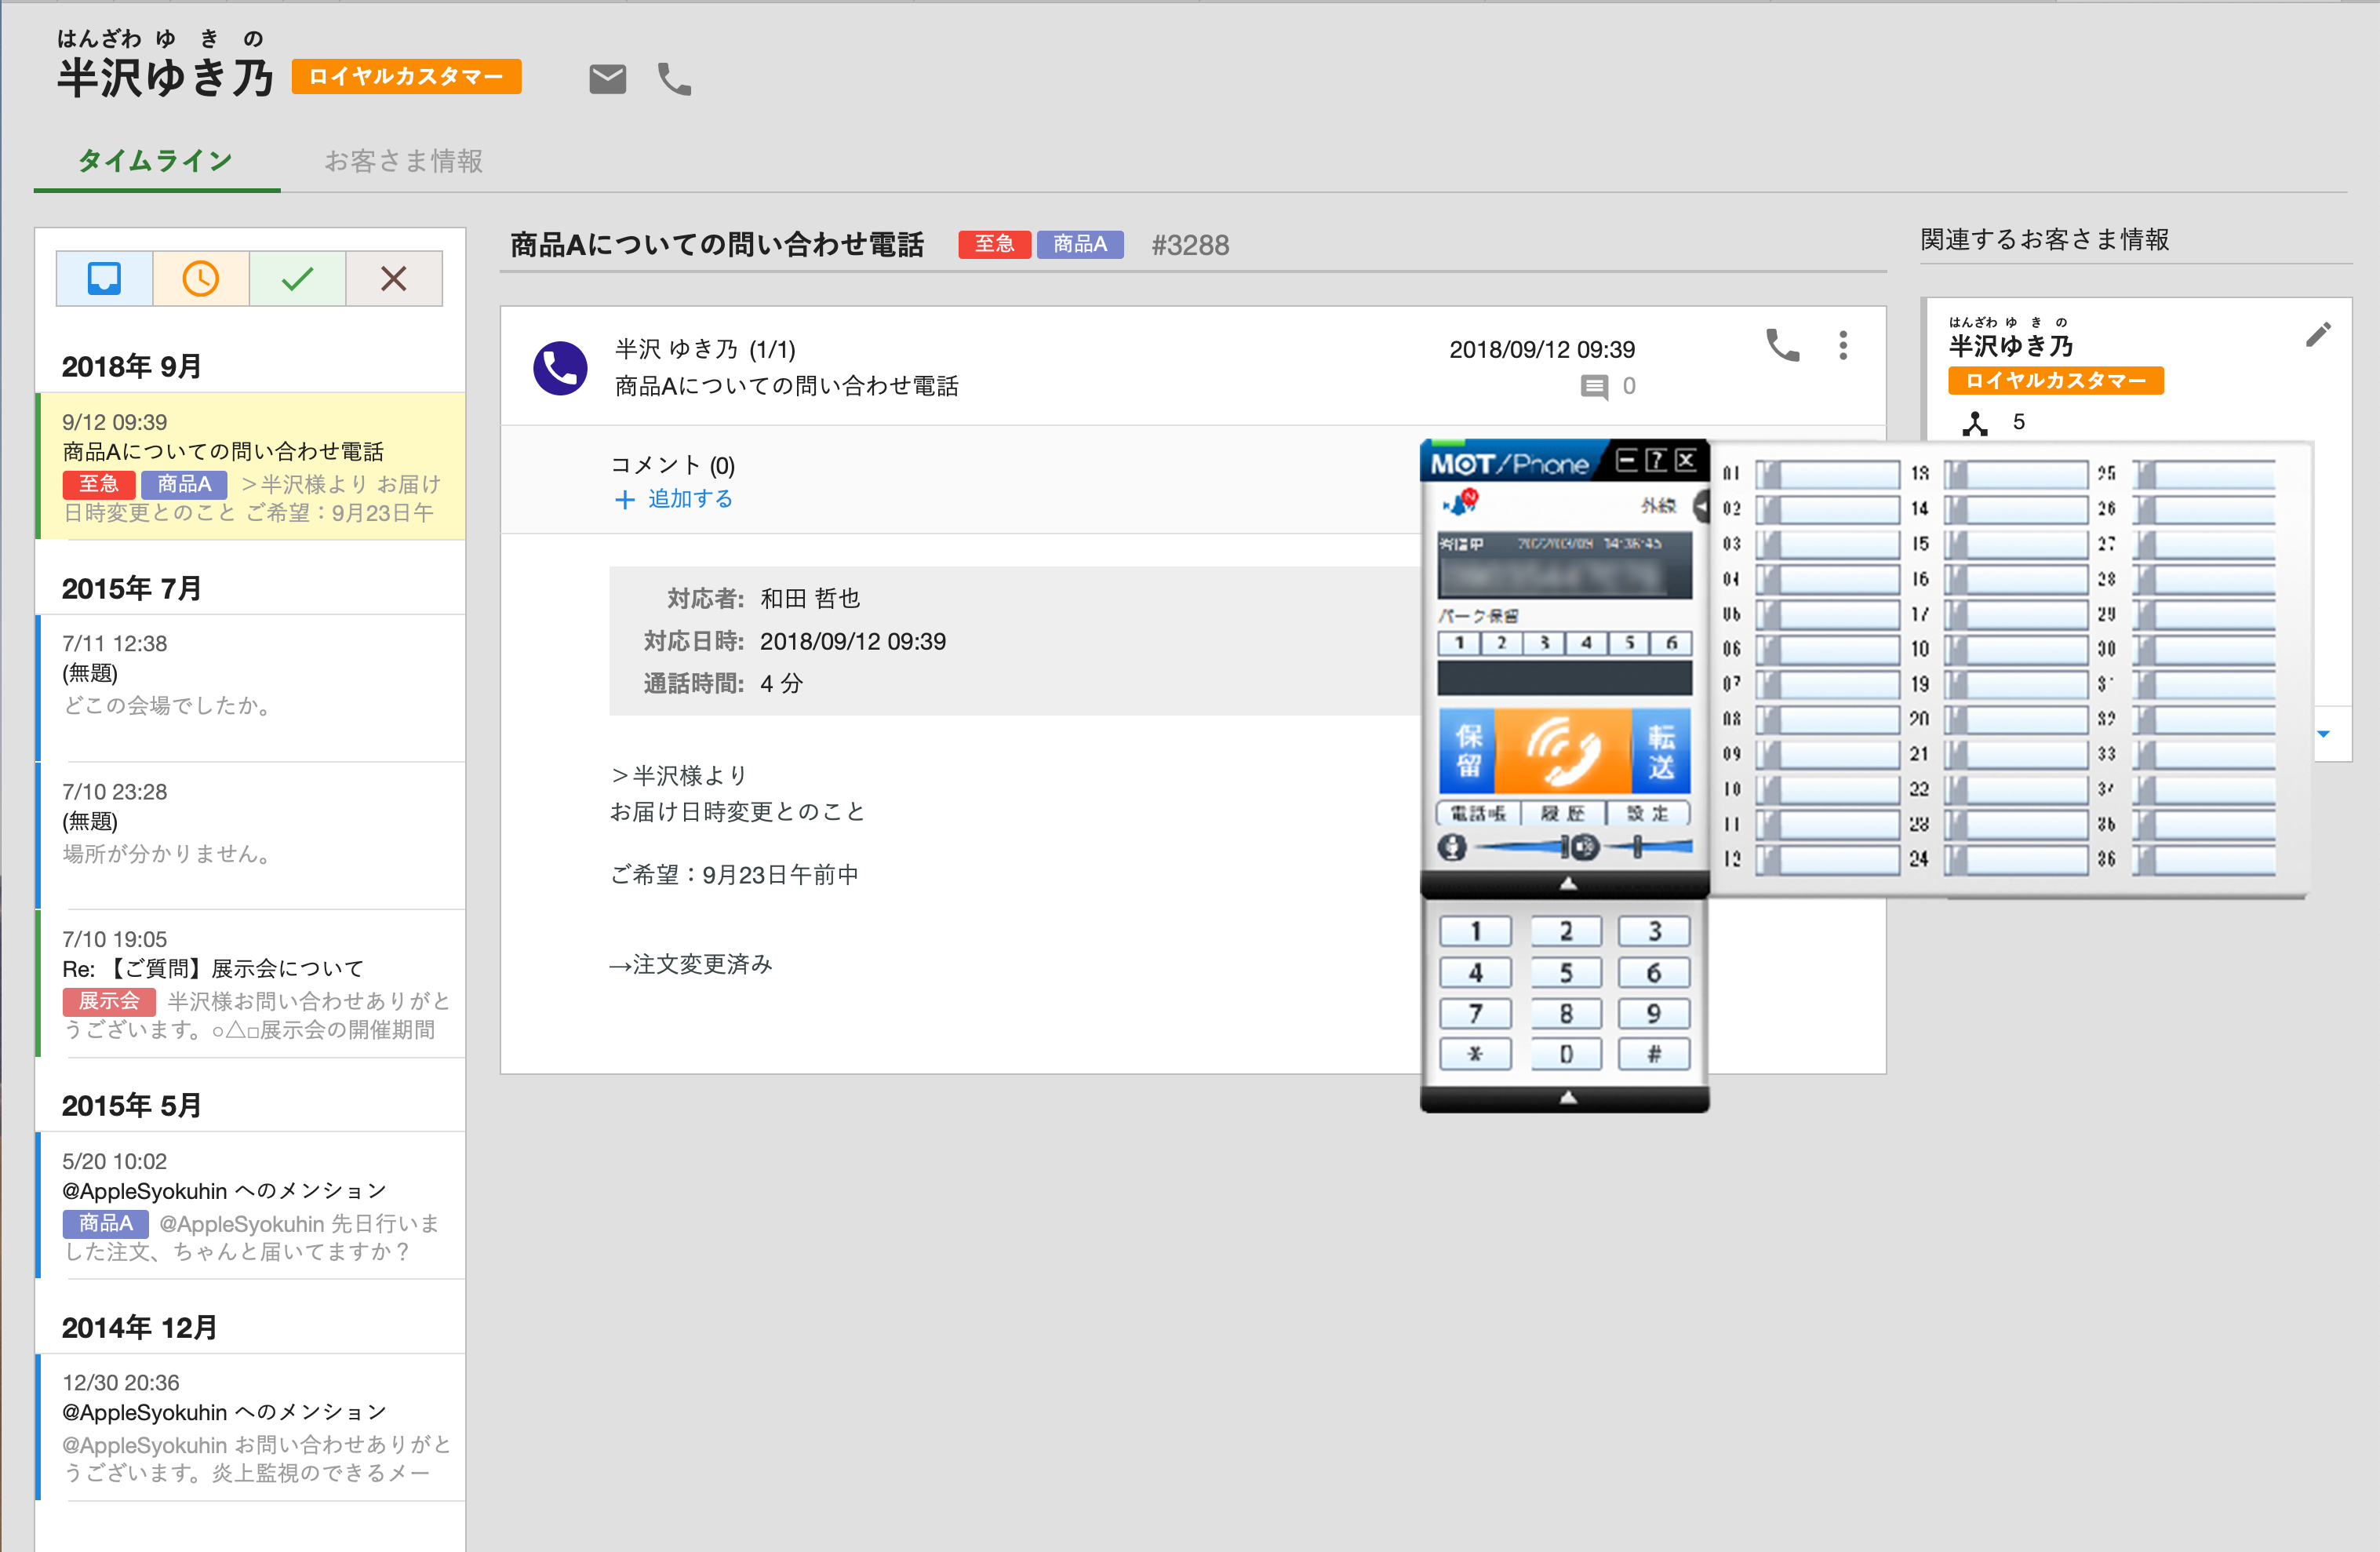Viewport: 2380px width, 1552px height.
Task: Open the 履歴 history menu in MOT/Phone
Action: tap(1562, 814)
